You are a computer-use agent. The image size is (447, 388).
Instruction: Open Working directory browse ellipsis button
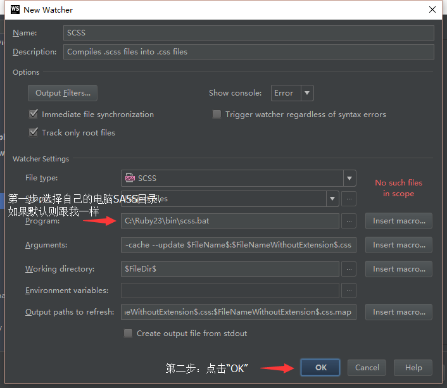click(349, 269)
